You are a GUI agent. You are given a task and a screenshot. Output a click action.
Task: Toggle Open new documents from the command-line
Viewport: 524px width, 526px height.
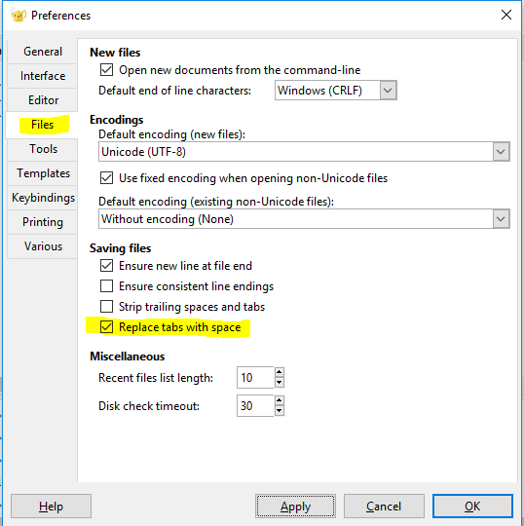[107, 70]
